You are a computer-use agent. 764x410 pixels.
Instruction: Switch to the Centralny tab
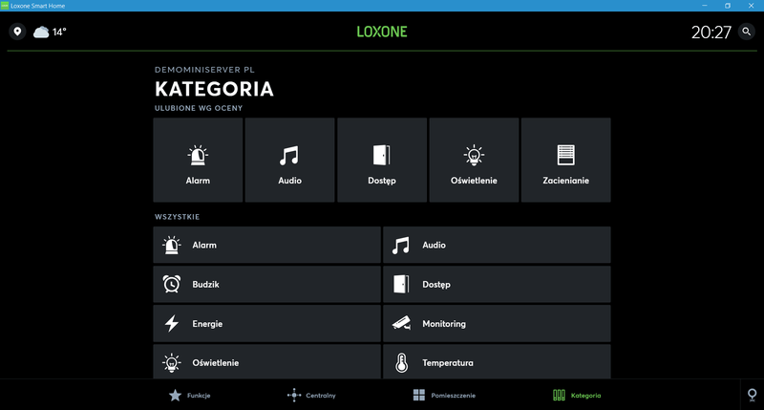[311, 396]
